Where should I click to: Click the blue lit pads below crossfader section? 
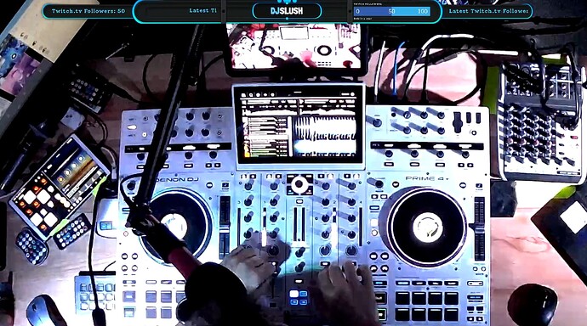299,298
